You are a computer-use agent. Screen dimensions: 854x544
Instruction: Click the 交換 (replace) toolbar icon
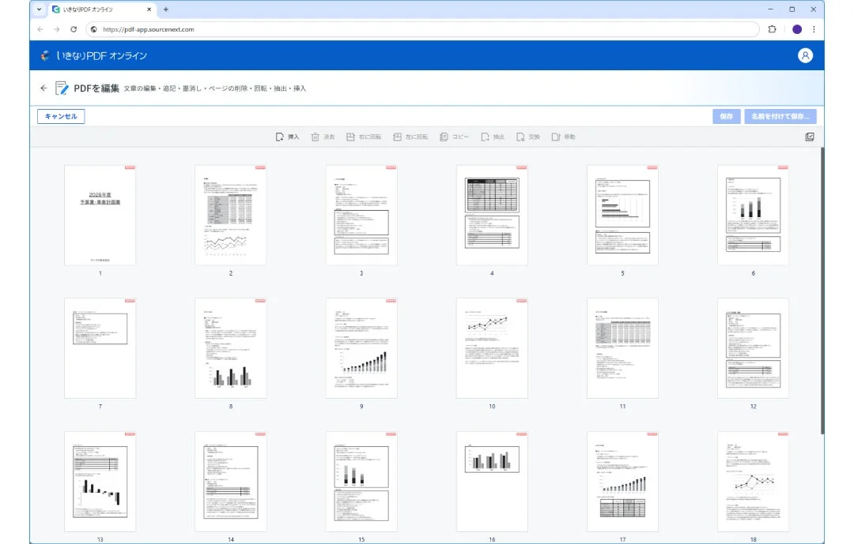520,137
